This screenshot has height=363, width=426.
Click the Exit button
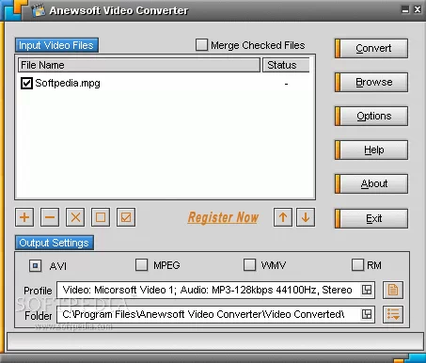pos(371,218)
